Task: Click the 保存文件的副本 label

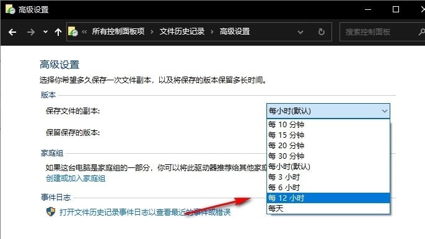Action: pyautogui.click(x=72, y=111)
